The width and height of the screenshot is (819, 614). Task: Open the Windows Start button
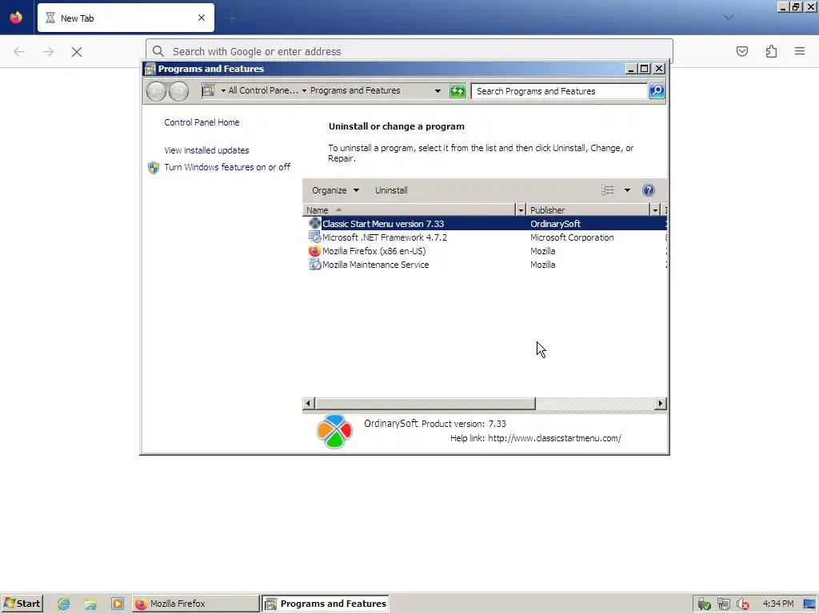tap(22, 604)
